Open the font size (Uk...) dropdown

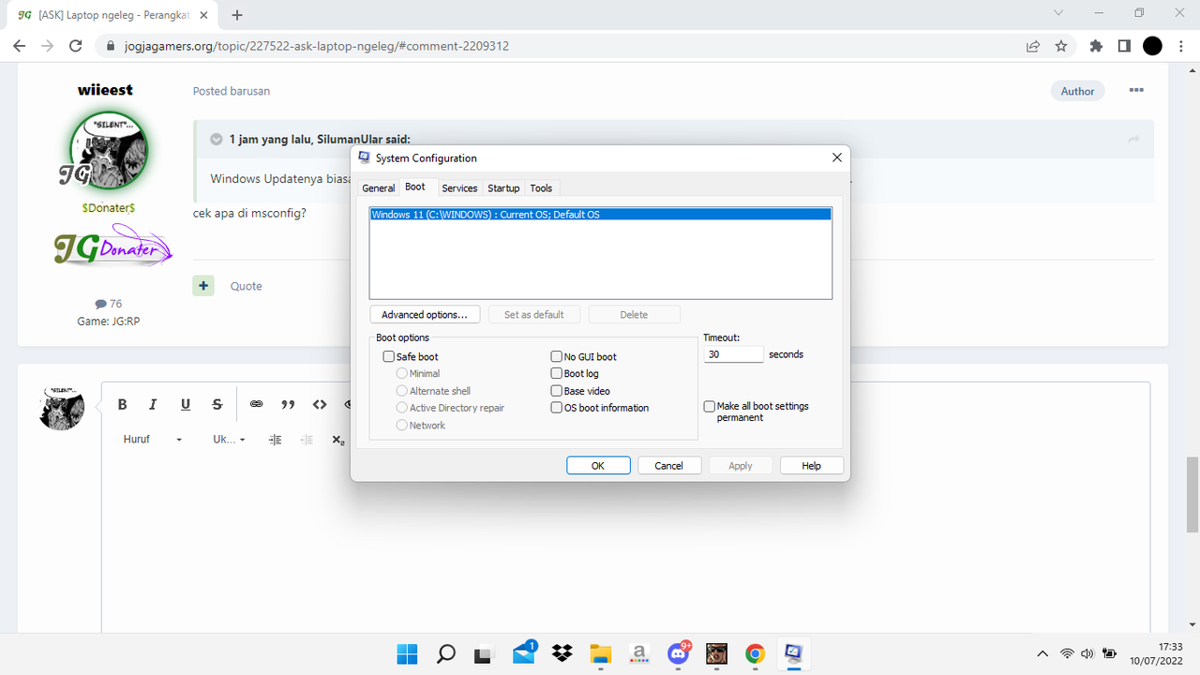pos(229,439)
